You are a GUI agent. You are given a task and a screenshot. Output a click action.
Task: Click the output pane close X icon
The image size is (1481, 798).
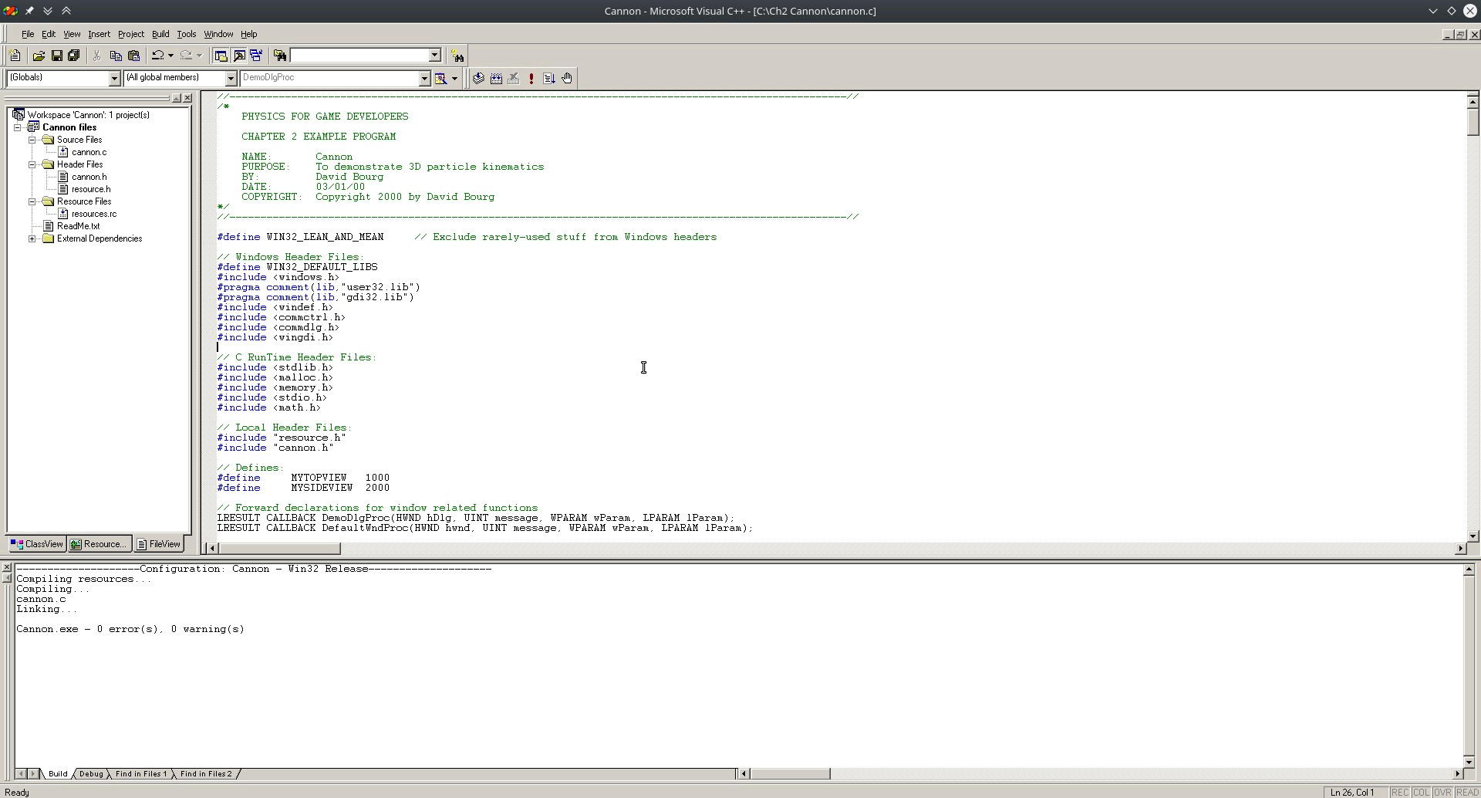(7, 568)
